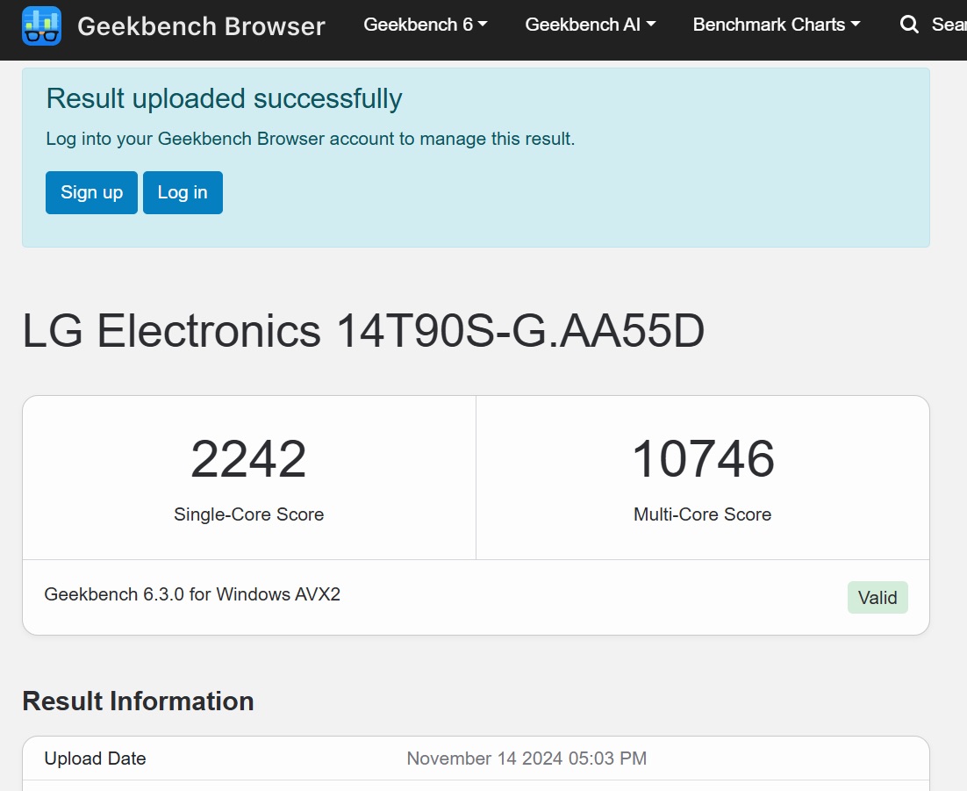Select the 10746 multi-core score number
This screenshot has width=967, height=791.
[703, 459]
